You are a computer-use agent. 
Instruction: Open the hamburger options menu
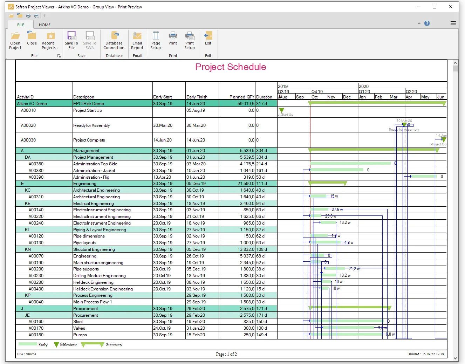click(453, 23)
